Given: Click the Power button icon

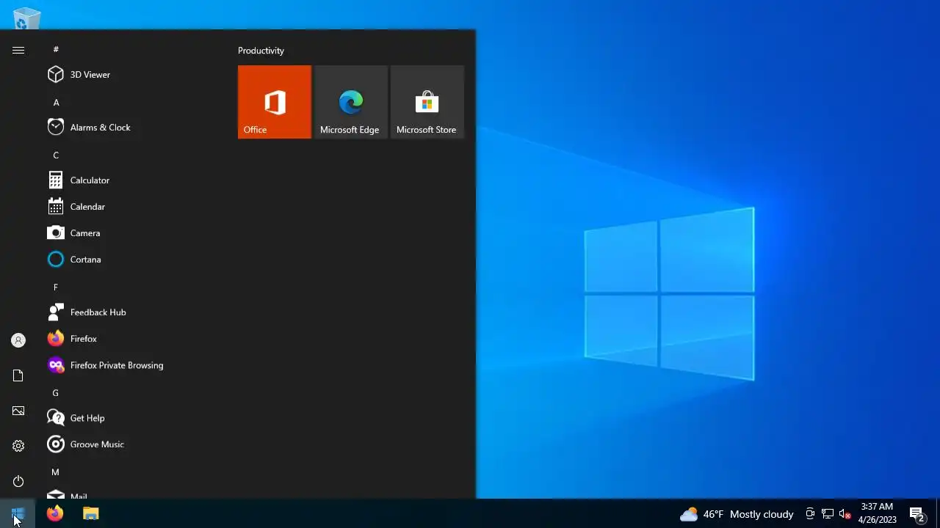Looking at the screenshot, I should point(18,481).
